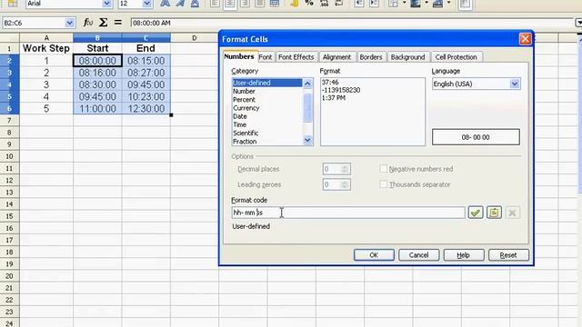Image resolution: width=582 pixels, height=327 pixels.
Task: Switch to the Borders tab
Action: coord(371,57)
